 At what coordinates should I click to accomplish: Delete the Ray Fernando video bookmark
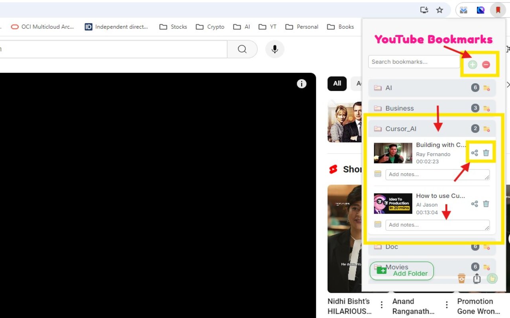pyautogui.click(x=486, y=153)
